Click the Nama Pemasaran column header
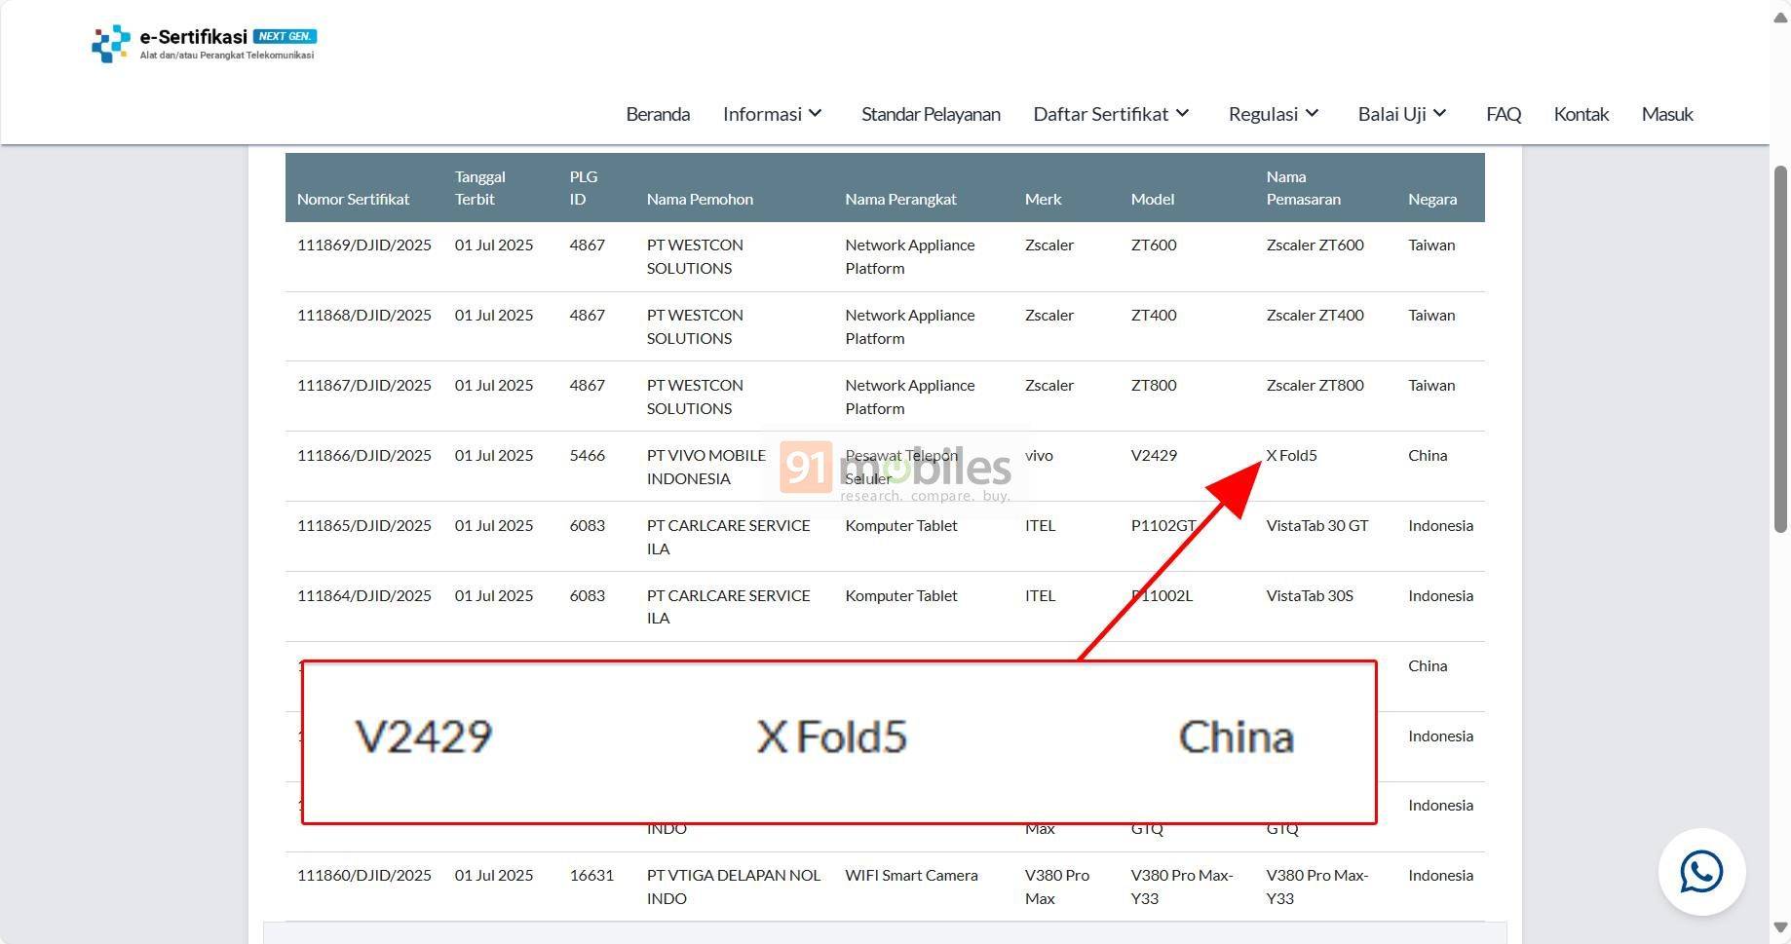Image resolution: width=1791 pixels, height=944 pixels. coord(1303,187)
